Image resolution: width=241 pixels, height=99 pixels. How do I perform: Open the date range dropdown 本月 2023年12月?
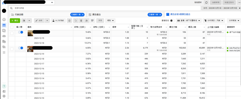[221, 8]
